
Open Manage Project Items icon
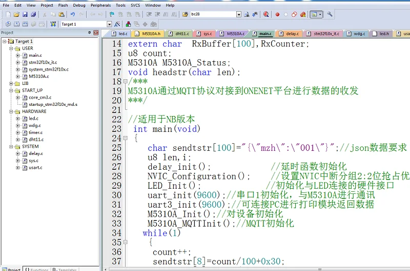[x=128, y=24]
